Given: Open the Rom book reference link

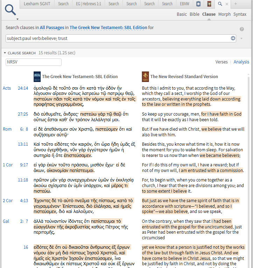Looking at the screenshot, I should [7, 129].
